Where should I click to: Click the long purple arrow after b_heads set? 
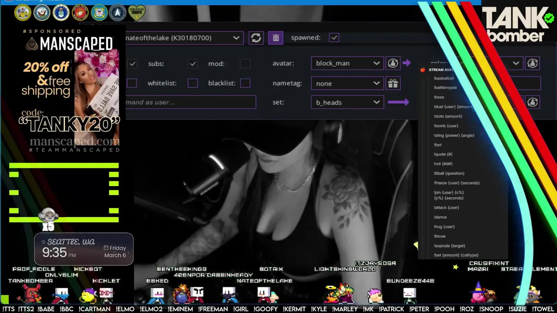(398, 103)
